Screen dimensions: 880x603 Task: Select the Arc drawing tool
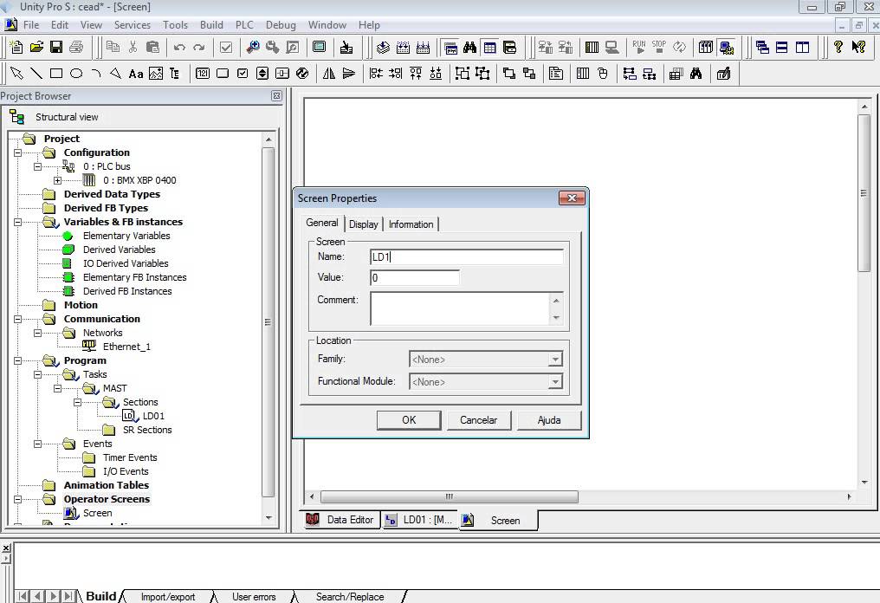(x=96, y=74)
